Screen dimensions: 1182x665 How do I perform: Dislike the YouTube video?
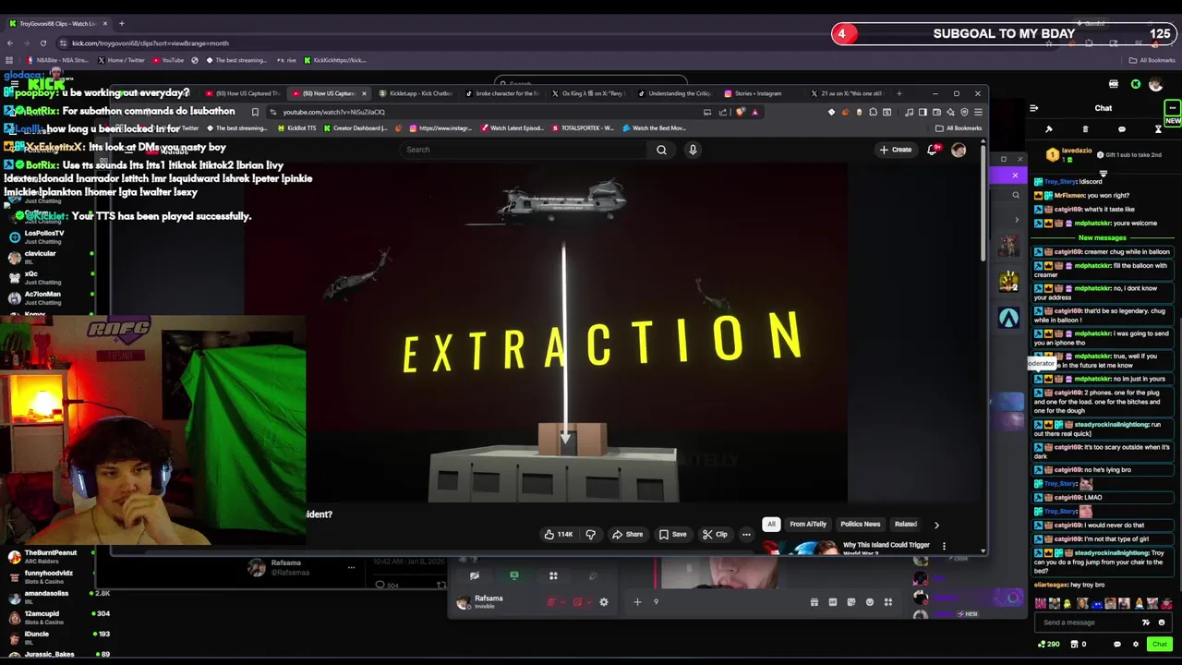pos(591,534)
